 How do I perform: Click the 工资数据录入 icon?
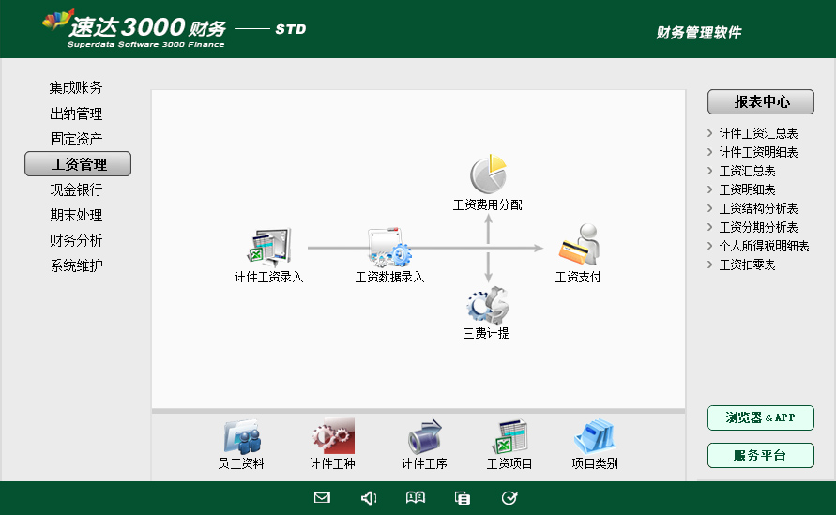(389, 248)
